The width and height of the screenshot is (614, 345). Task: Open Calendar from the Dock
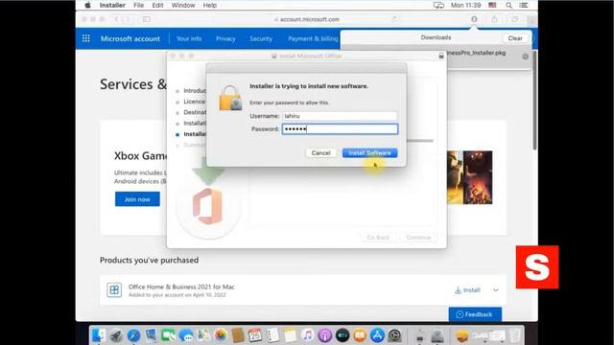coord(255,335)
